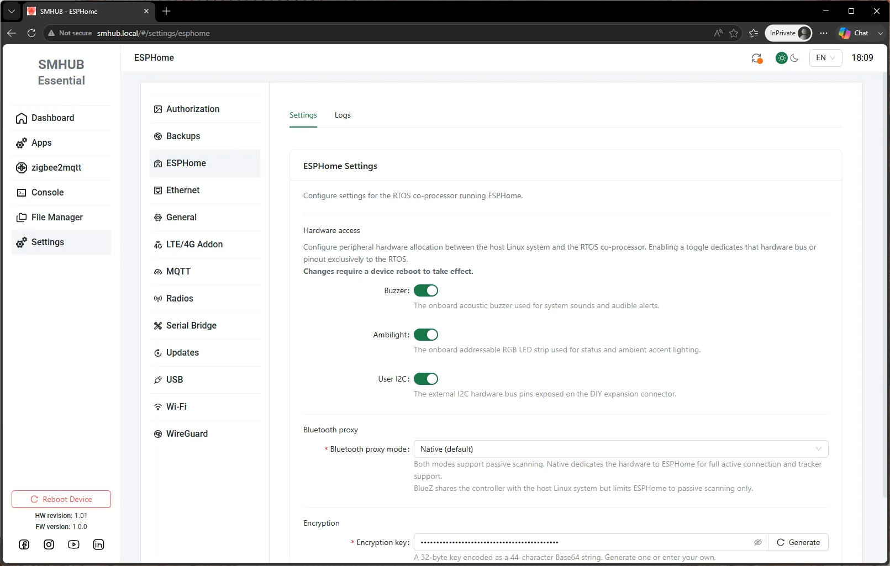Click the browser address bar URL
Screen dimensions: 890x566
coord(154,33)
